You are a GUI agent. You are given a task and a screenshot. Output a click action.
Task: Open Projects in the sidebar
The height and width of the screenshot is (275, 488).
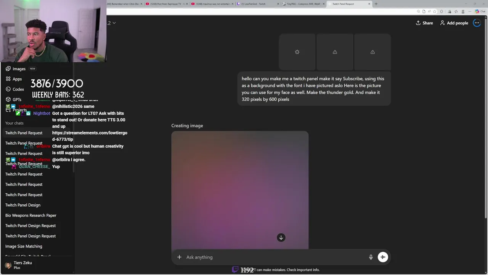click(x=16, y=110)
